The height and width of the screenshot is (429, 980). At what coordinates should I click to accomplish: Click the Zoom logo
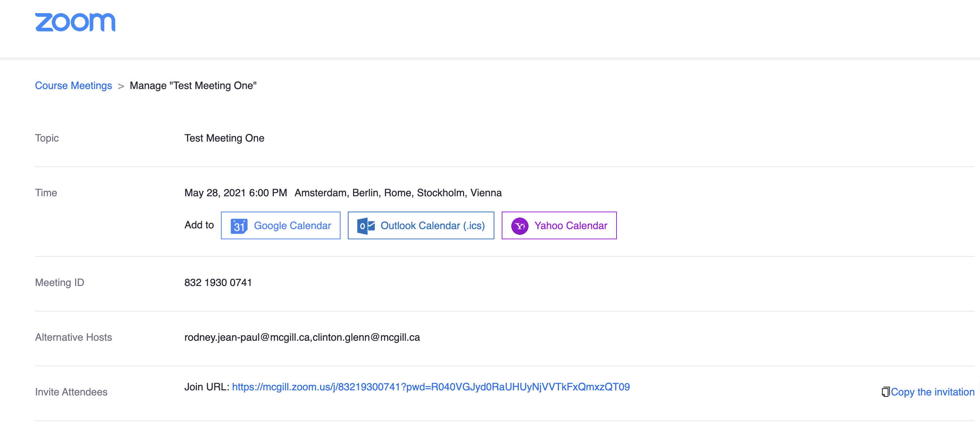[x=75, y=23]
